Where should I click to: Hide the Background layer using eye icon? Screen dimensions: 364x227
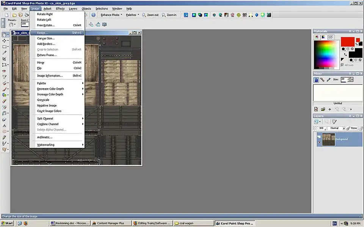(319, 142)
